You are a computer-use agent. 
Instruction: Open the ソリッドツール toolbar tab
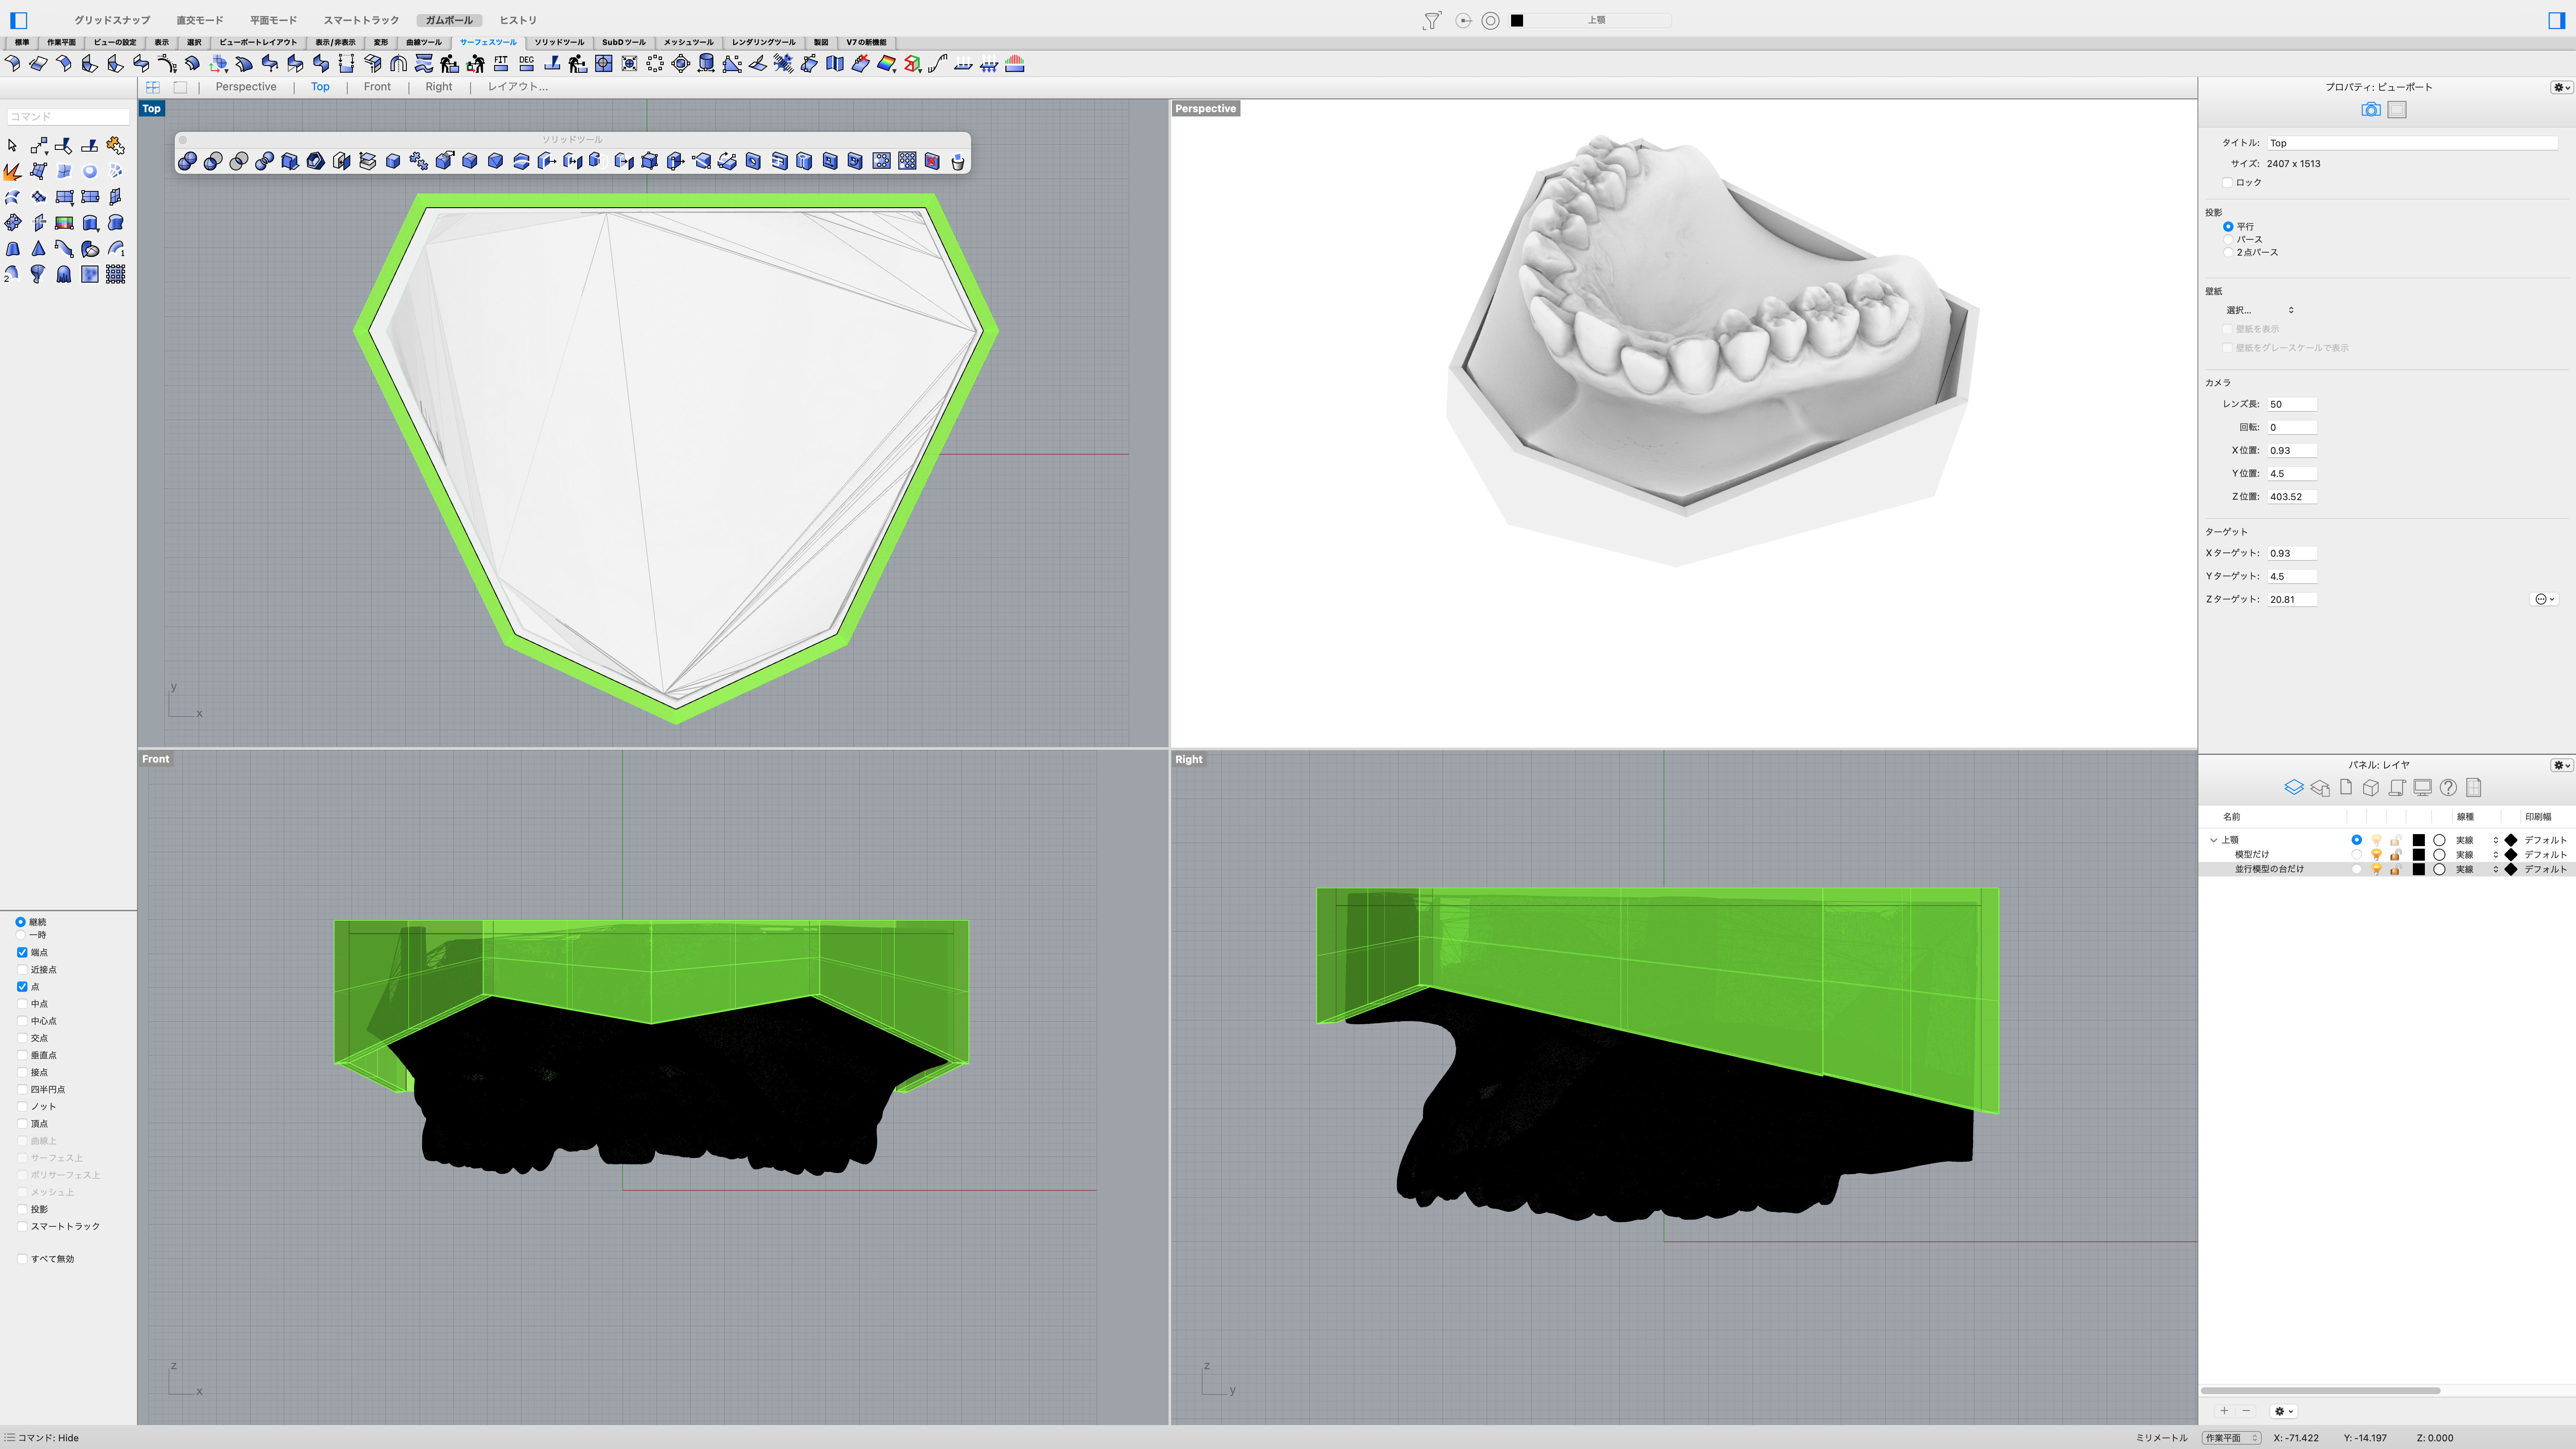click(x=558, y=42)
